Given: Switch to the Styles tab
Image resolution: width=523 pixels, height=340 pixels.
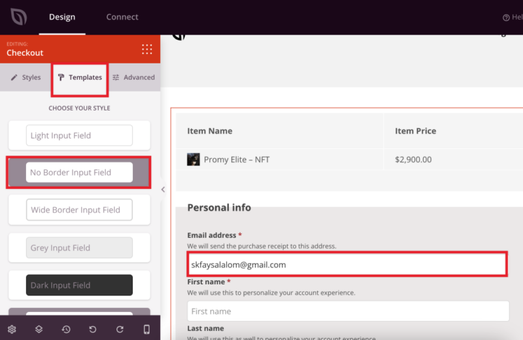Looking at the screenshot, I should click(25, 77).
